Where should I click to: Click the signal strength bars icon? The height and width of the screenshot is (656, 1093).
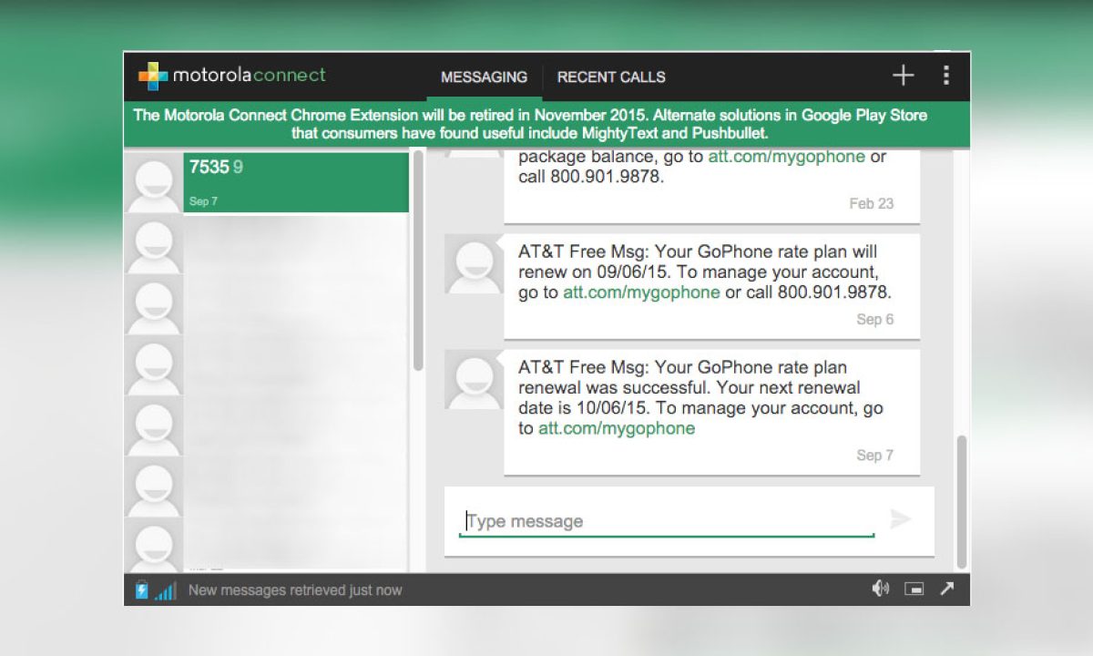click(165, 591)
